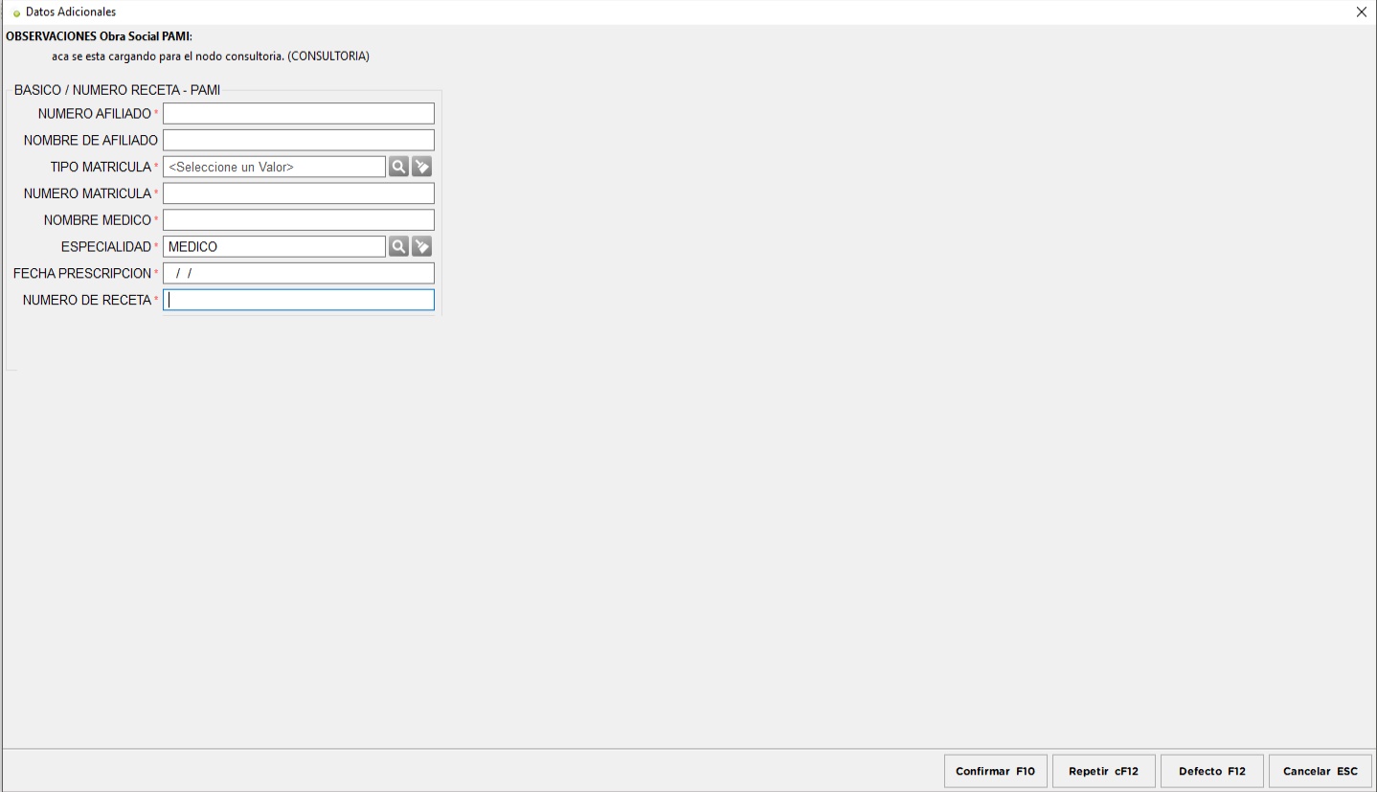Image resolution: width=1377 pixels, height=792 pixels.
Task: Open the ESPECIALIDAD field showing MEDICO
Action: (x=274, y=246)
